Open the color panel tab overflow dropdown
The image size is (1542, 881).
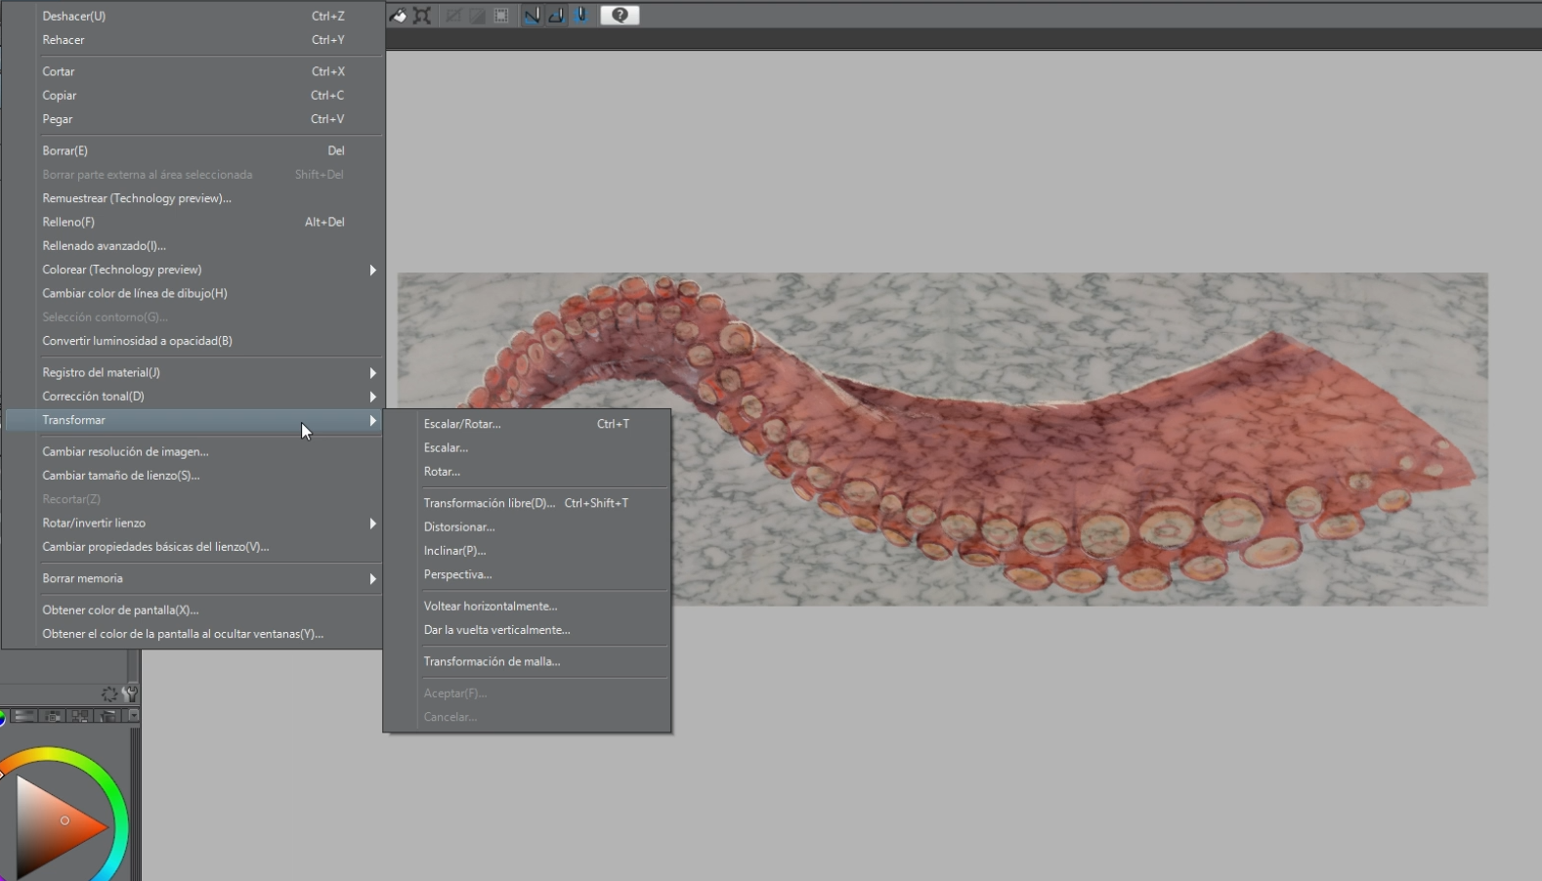coord(134,716)
